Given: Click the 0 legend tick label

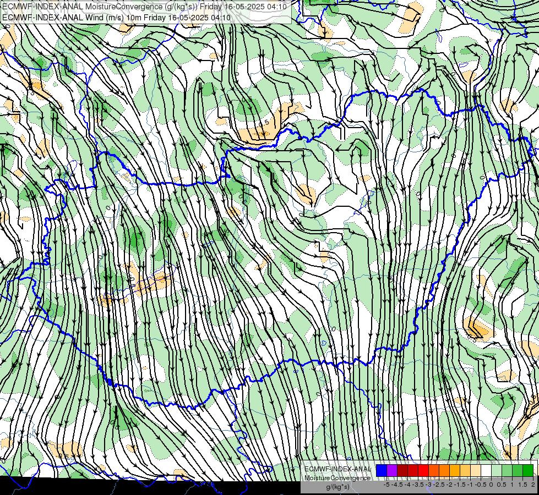Looking at the screenshot, I should coord(491,485).
